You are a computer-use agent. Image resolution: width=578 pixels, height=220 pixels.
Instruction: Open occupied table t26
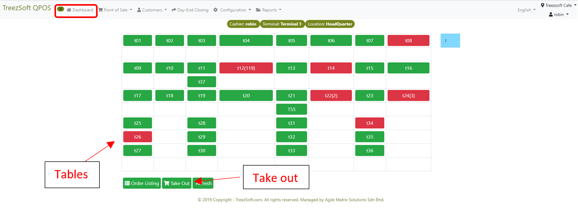click(138, 137)
